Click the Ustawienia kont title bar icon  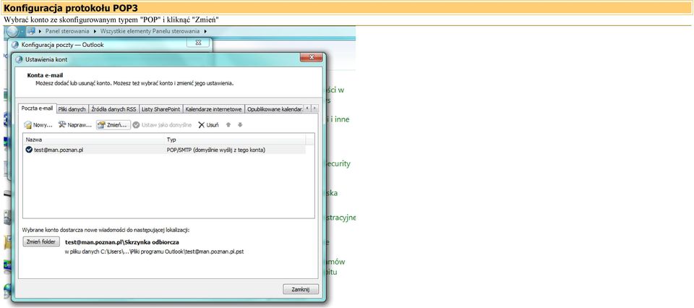pos(19,59)
